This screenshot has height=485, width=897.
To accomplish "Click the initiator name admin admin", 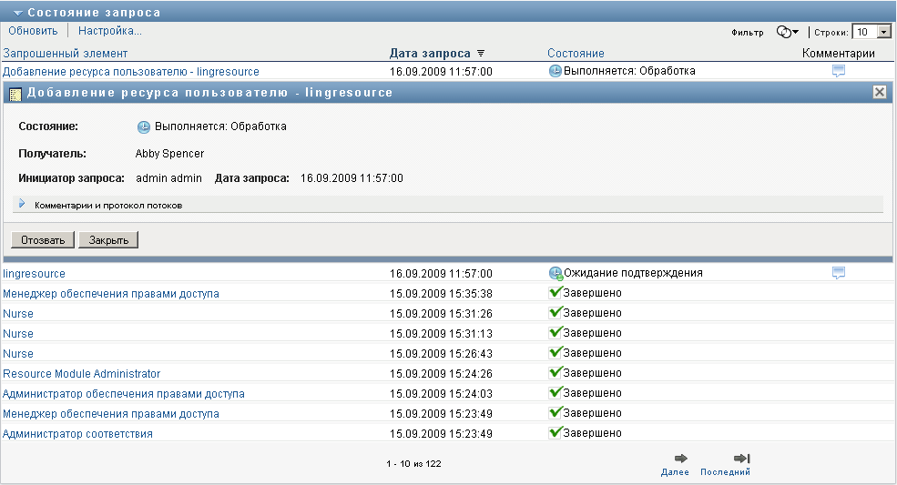I will click(x=168, y=177).
